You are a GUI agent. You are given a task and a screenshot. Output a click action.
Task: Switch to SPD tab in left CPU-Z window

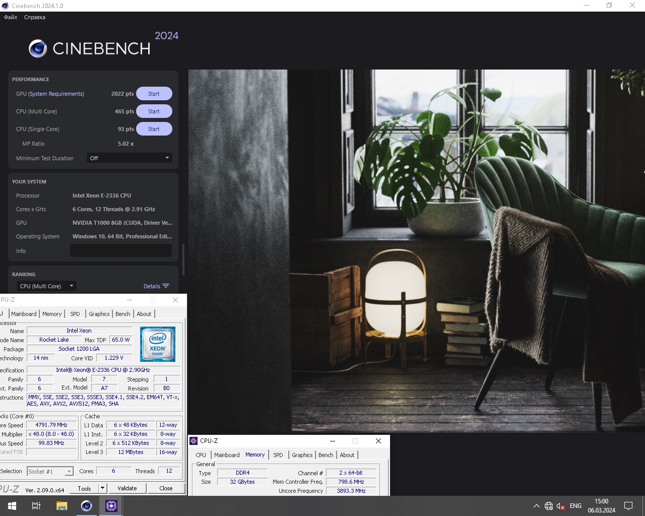[x=75, y=314]
